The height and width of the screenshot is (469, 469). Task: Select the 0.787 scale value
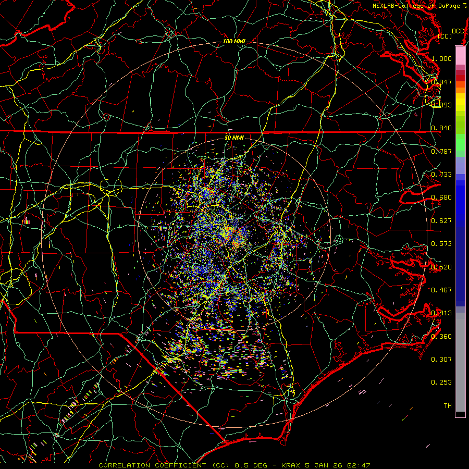441,151
